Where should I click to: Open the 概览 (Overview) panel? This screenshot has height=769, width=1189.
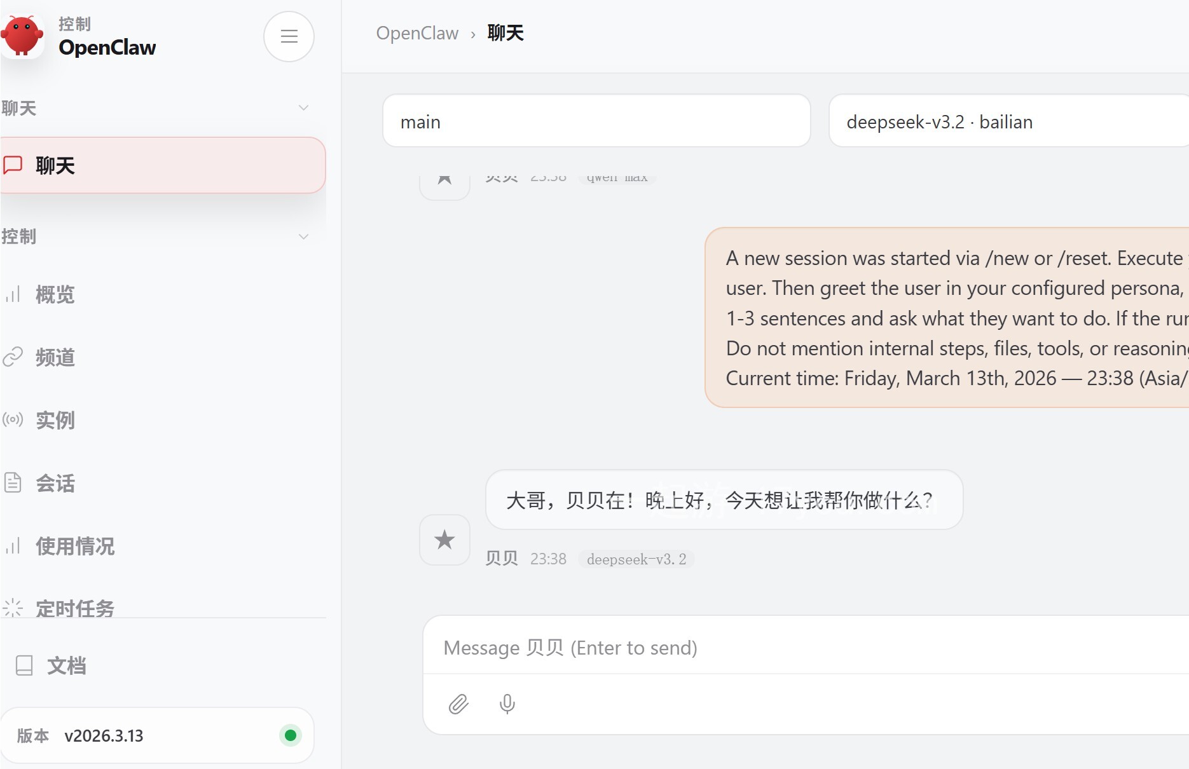click(54, 294)
